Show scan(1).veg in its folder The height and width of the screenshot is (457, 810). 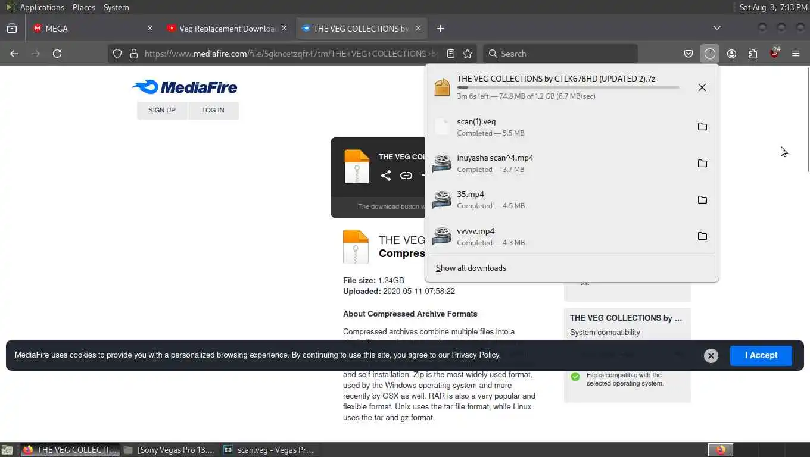tap(702, 127)
